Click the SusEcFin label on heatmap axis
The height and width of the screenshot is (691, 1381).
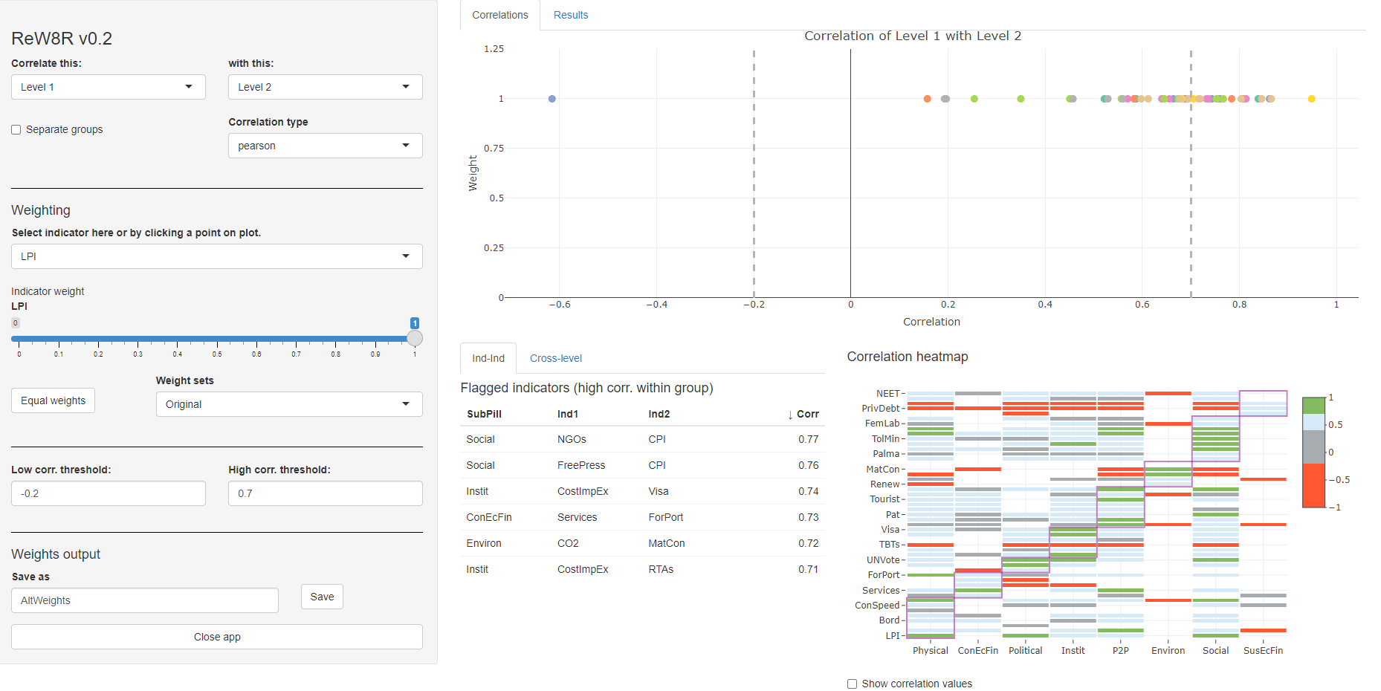coord(1263,650)
